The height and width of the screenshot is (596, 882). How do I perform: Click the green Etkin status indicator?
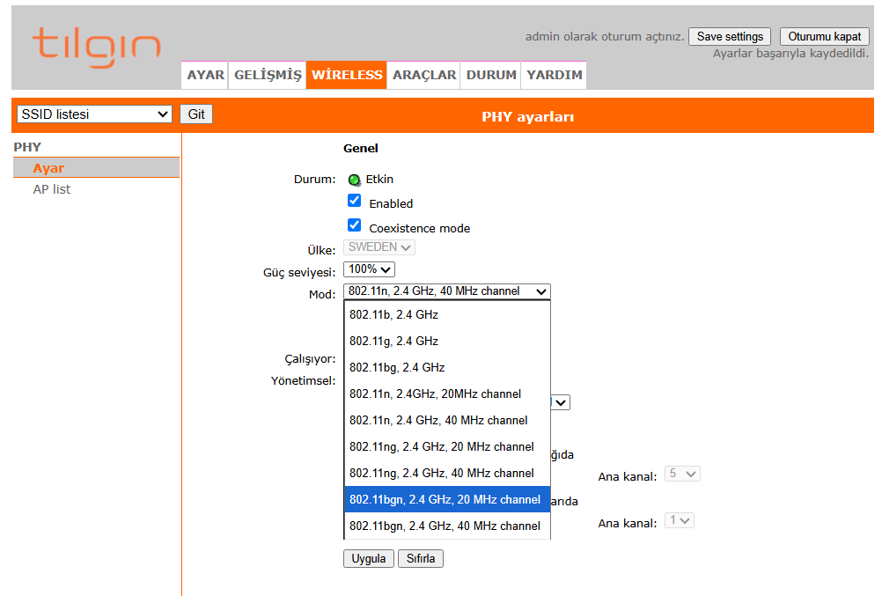point(355,180)
